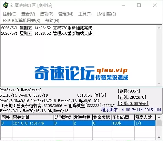Select the gateway address 127.0.0.1:51776 cell

[33, 123]
